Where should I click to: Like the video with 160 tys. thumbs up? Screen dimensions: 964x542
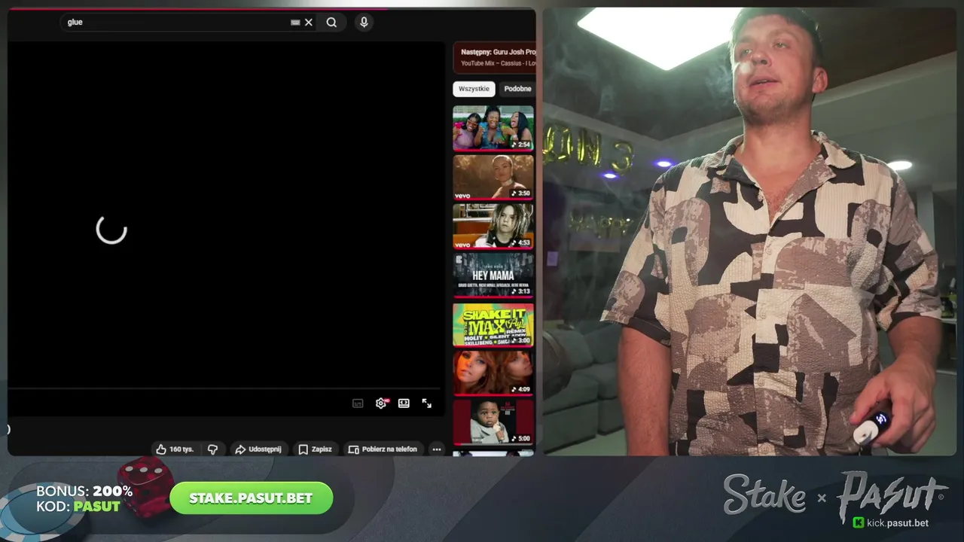[x=175, y=449]
